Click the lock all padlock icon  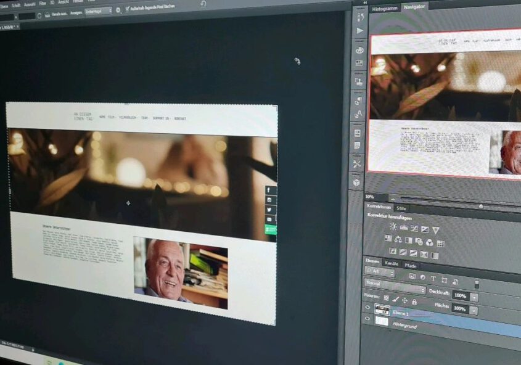(x=414, y=301)
